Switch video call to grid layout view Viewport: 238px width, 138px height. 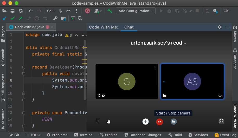coord(221,121)
